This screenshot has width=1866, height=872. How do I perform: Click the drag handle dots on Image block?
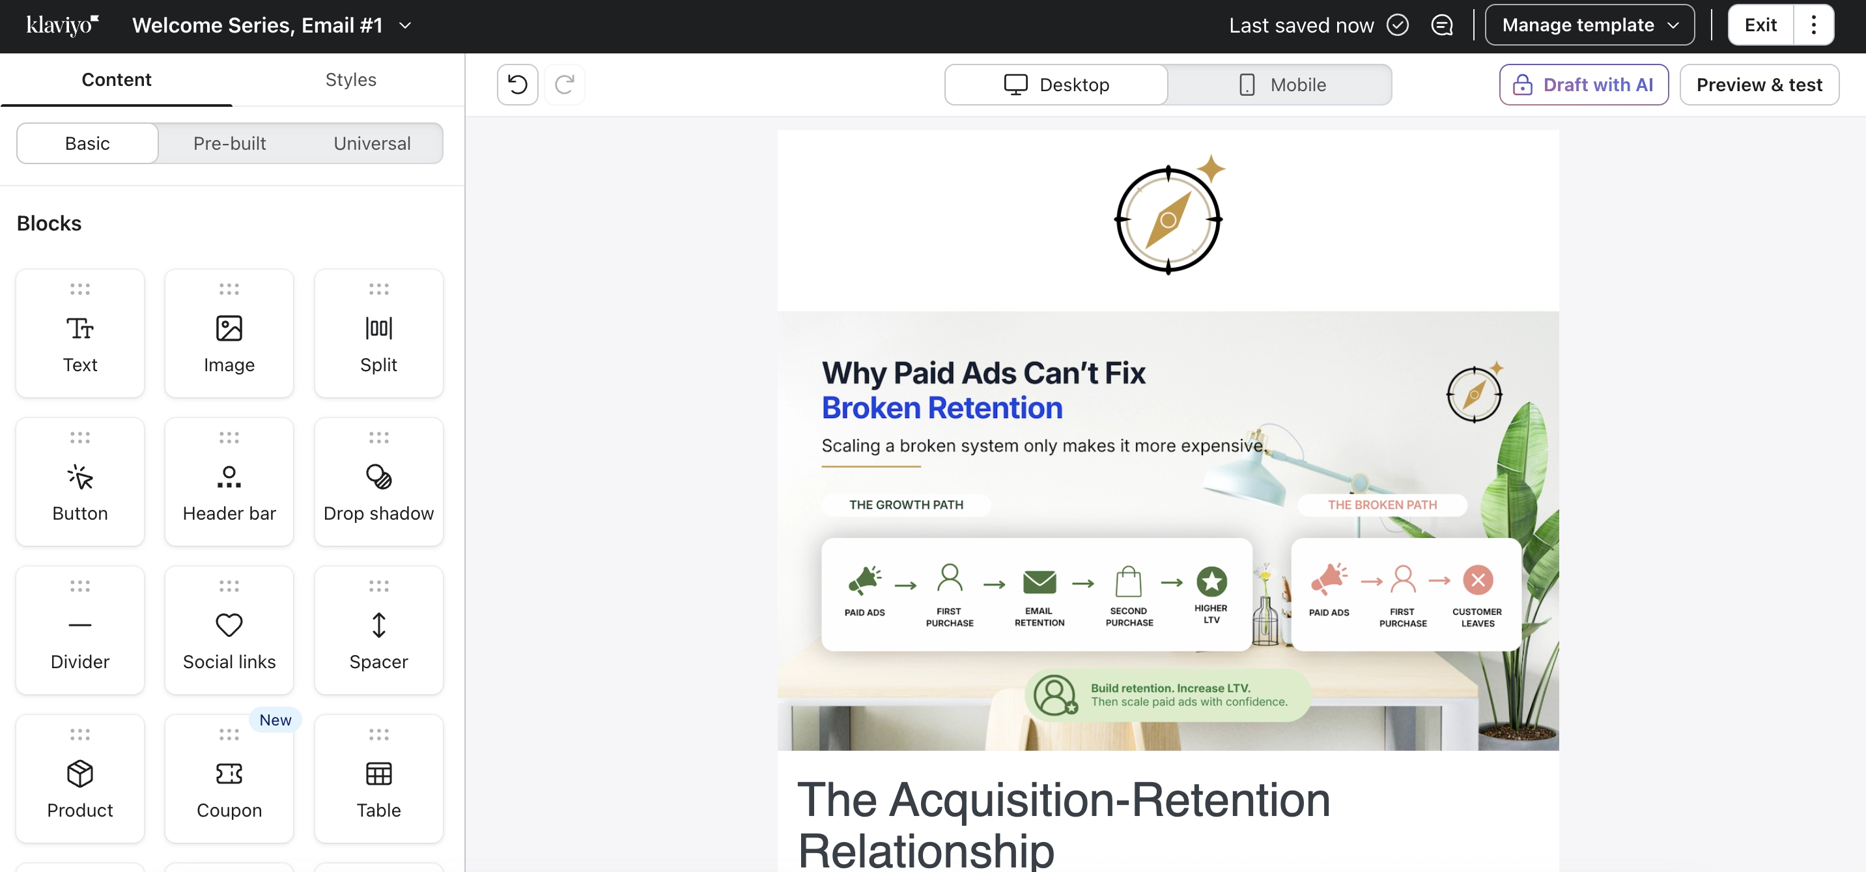(229, 289)
